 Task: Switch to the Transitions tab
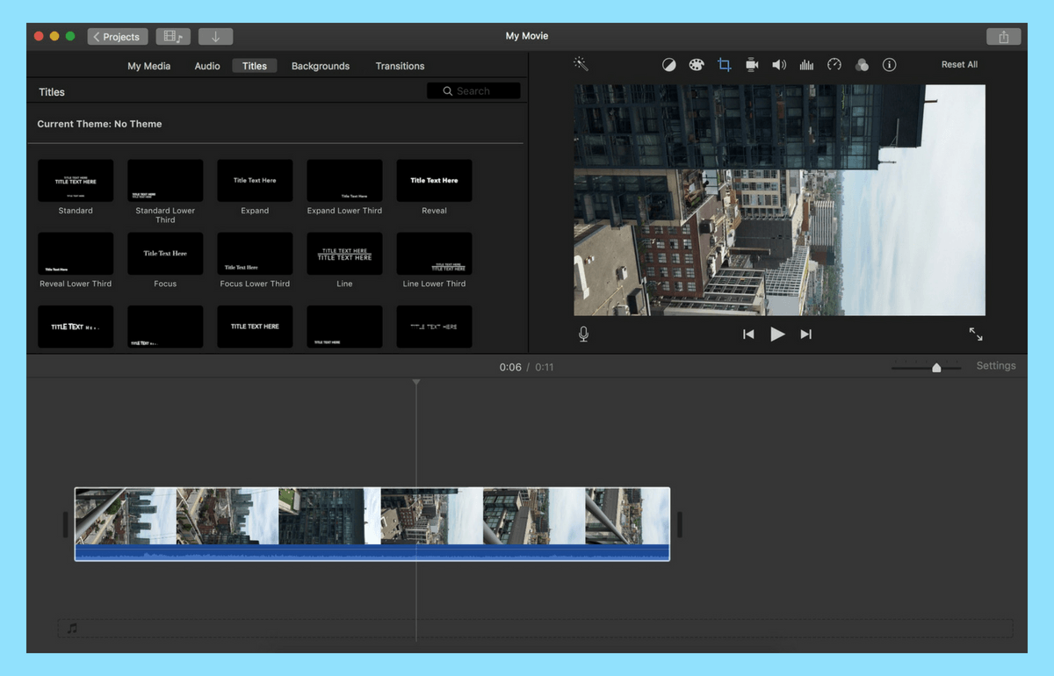click(x=400, y=66)
